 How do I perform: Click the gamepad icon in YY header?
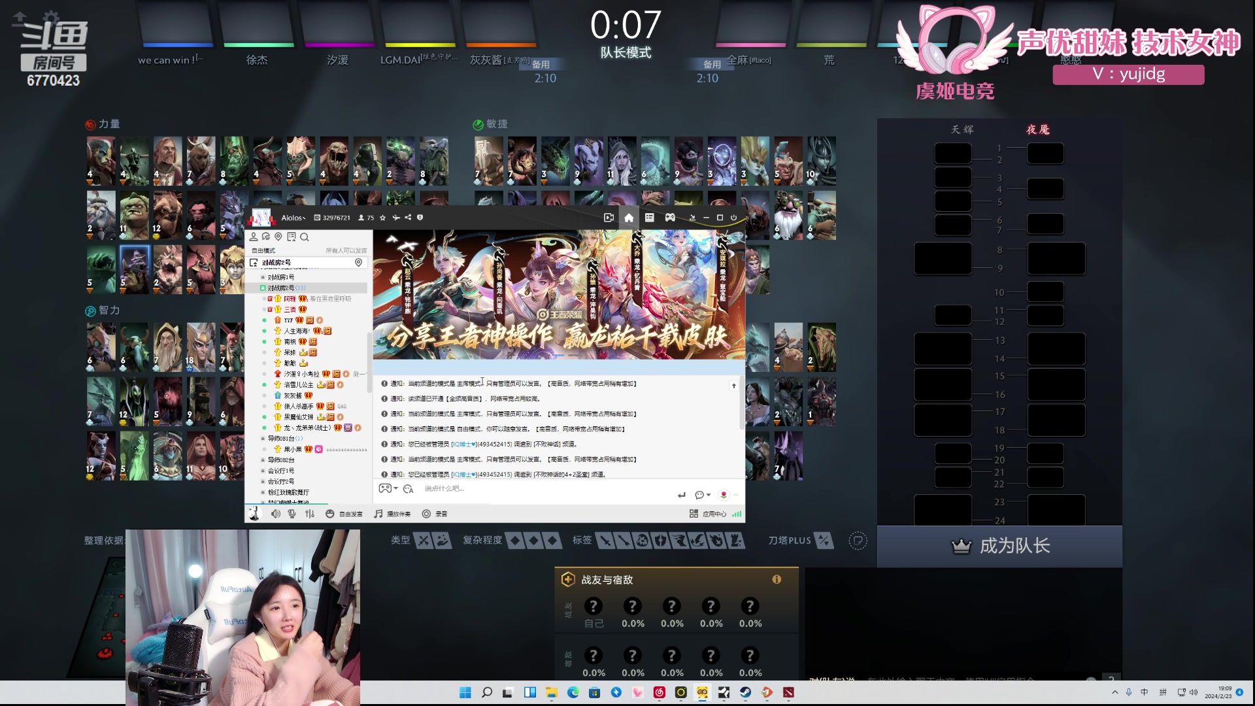click(x=670, y=218)
